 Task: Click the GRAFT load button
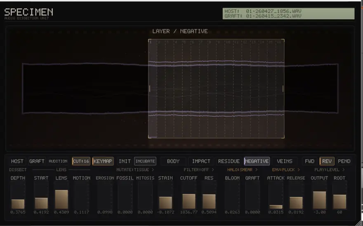[x=37, y=161]
